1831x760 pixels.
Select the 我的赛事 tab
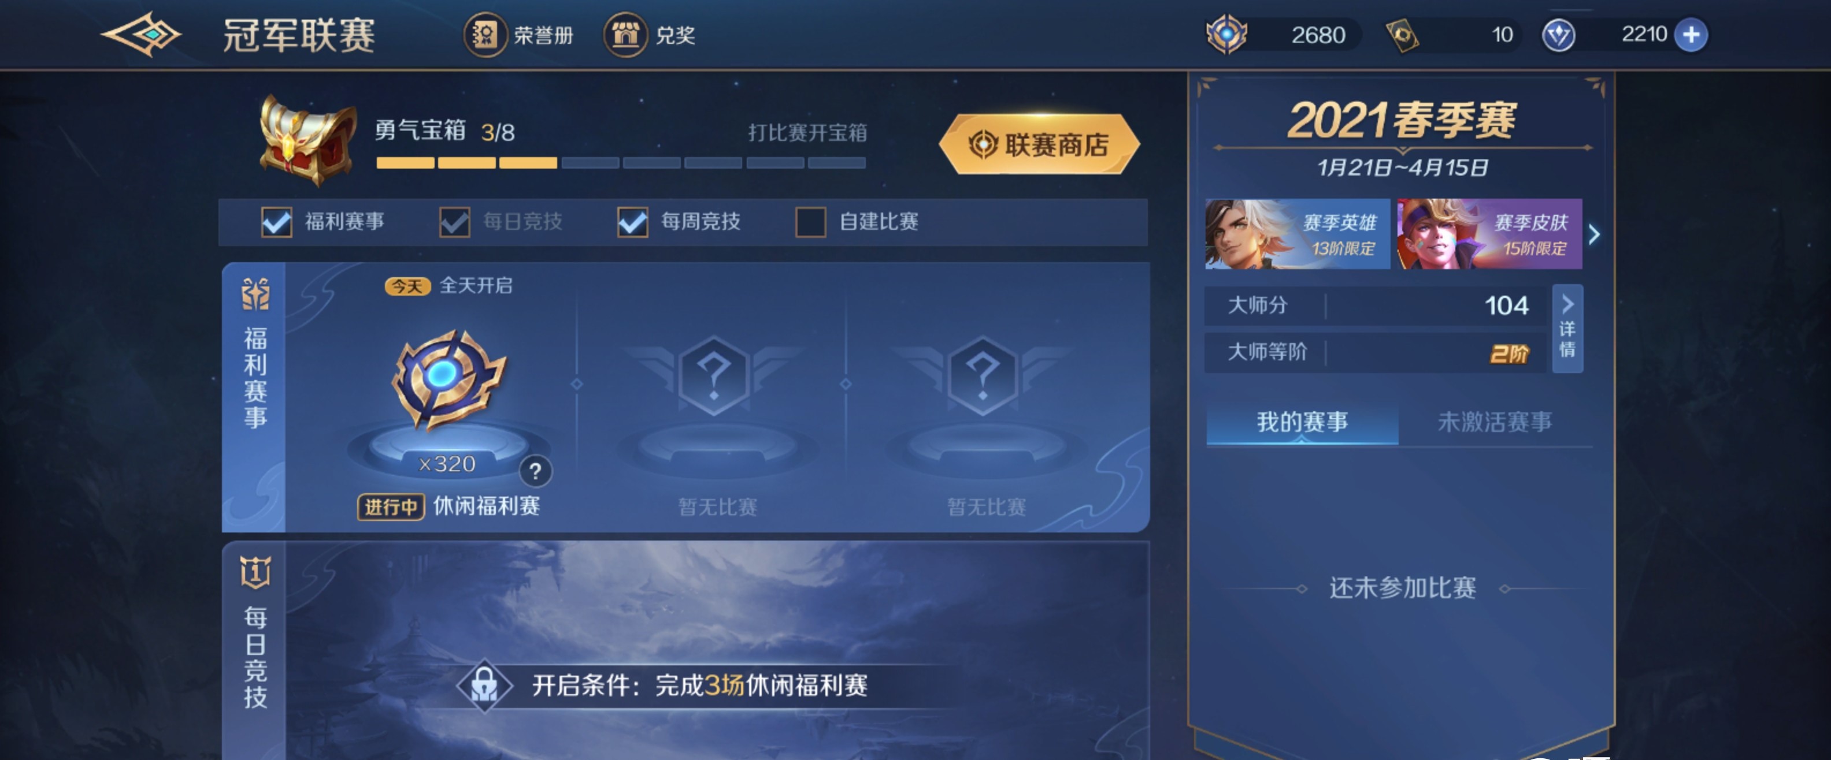pos(1302,422)
